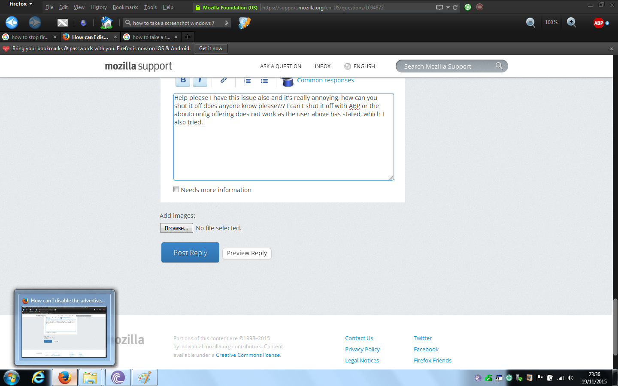Open Windows Explorer folder on taskbar
618x386 pixels.
coord(90,378)
